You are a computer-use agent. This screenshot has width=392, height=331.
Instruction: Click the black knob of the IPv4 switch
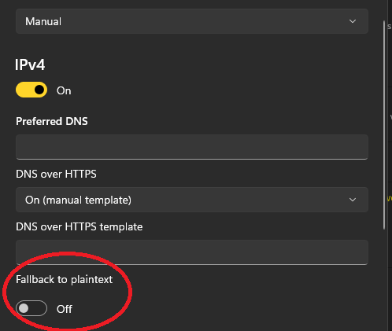pyautogui.click(x=39, y=90)
